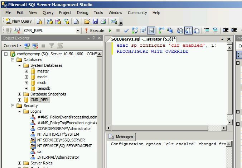Click the Disconnect icon in Object Explorer toolbar
This screenshot has height=168, width=242.
point(35,46)
